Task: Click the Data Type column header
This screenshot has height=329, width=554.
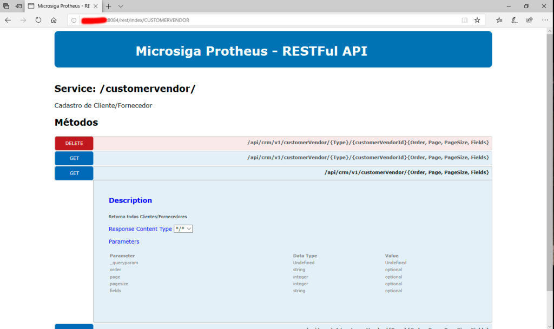Action: 305,256
